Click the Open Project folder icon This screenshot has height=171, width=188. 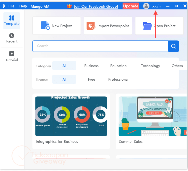[147, 26]
